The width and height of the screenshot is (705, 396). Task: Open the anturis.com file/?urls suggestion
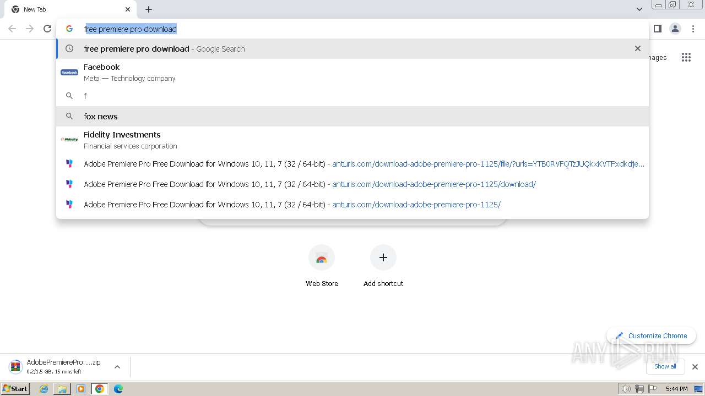point(352,164)
